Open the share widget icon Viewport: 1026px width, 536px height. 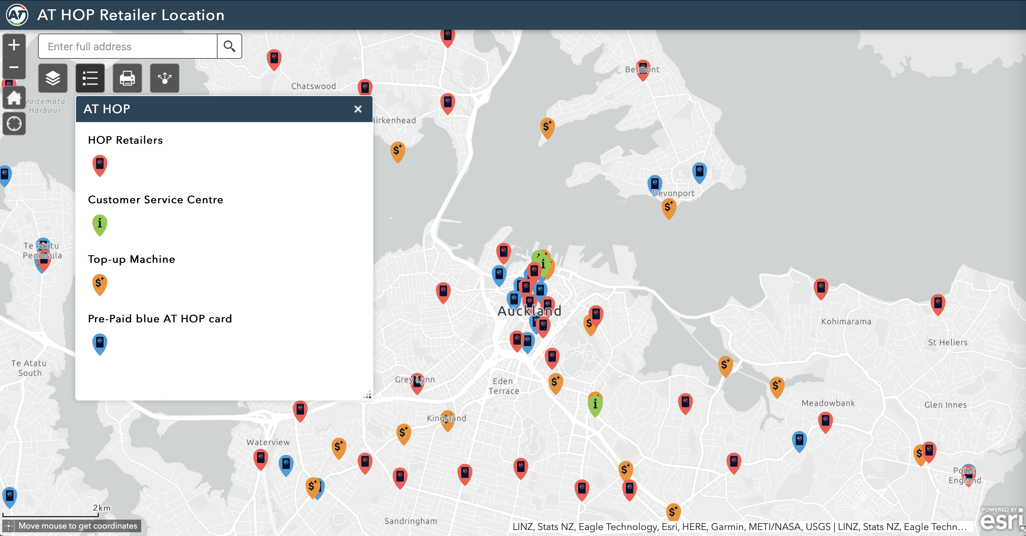pos(165,79)
